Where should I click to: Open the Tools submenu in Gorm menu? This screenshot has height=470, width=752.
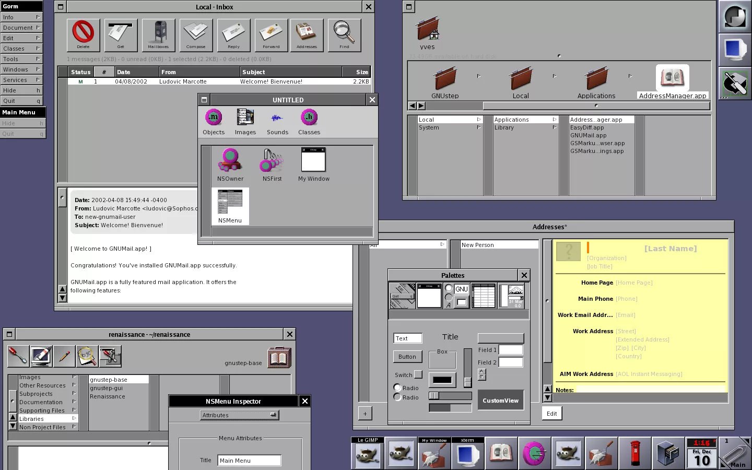tap(21, 59)
